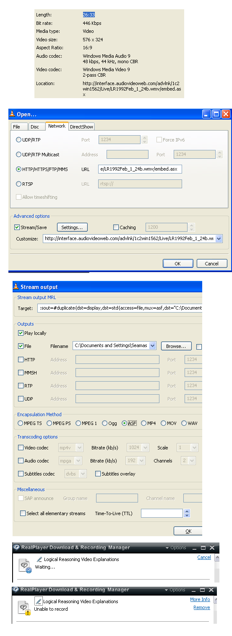Select WAV encapsulation method

coord(184,423)
